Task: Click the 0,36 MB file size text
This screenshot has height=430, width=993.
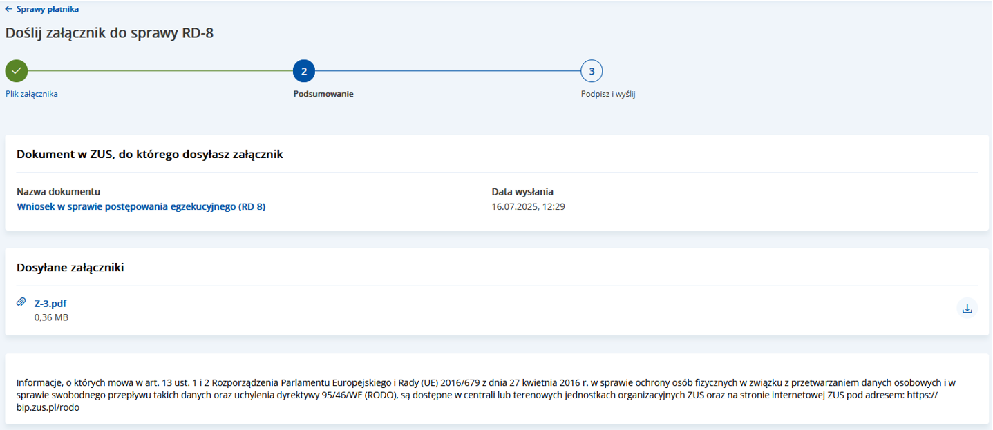Action: tap(51, 317)
